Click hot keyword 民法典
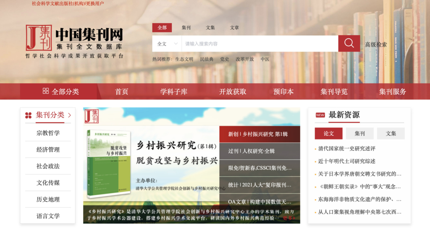Viewport: 430px width, 228px height. (x=207, y=59)
